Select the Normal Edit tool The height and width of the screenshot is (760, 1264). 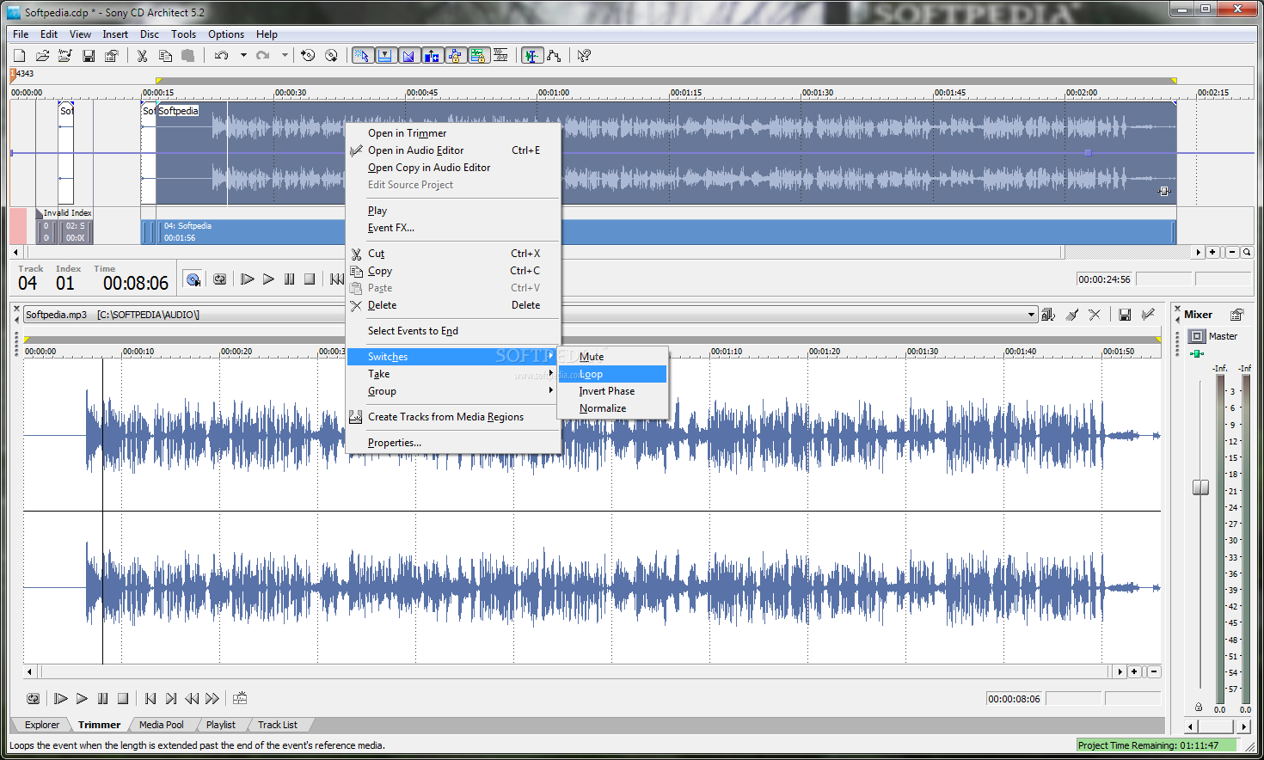tap(532, 56)
